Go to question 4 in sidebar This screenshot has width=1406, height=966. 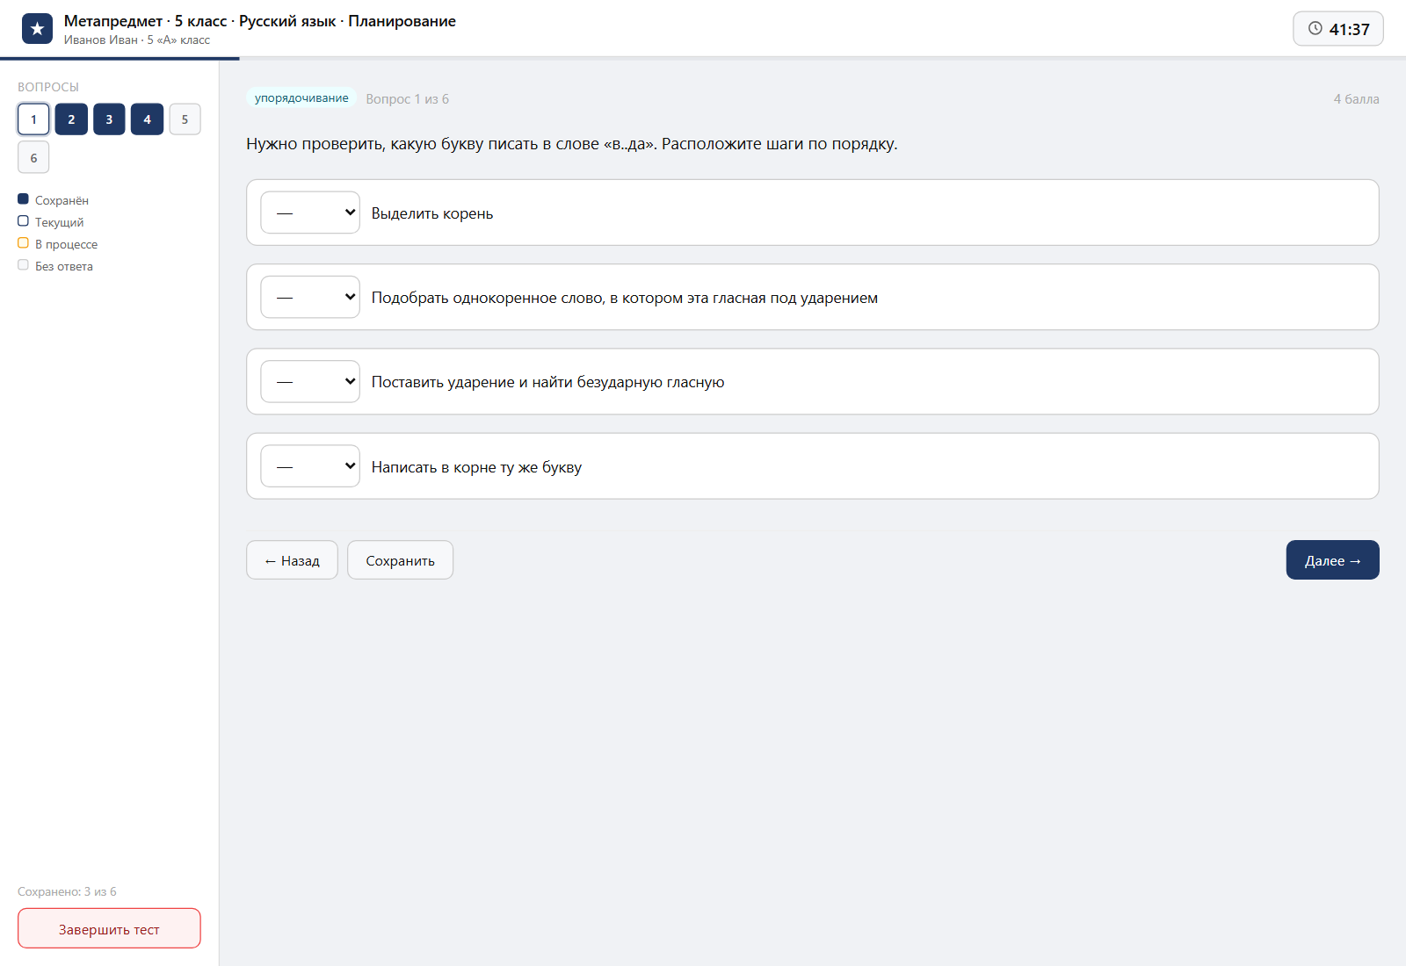click(x=147, y=119)
